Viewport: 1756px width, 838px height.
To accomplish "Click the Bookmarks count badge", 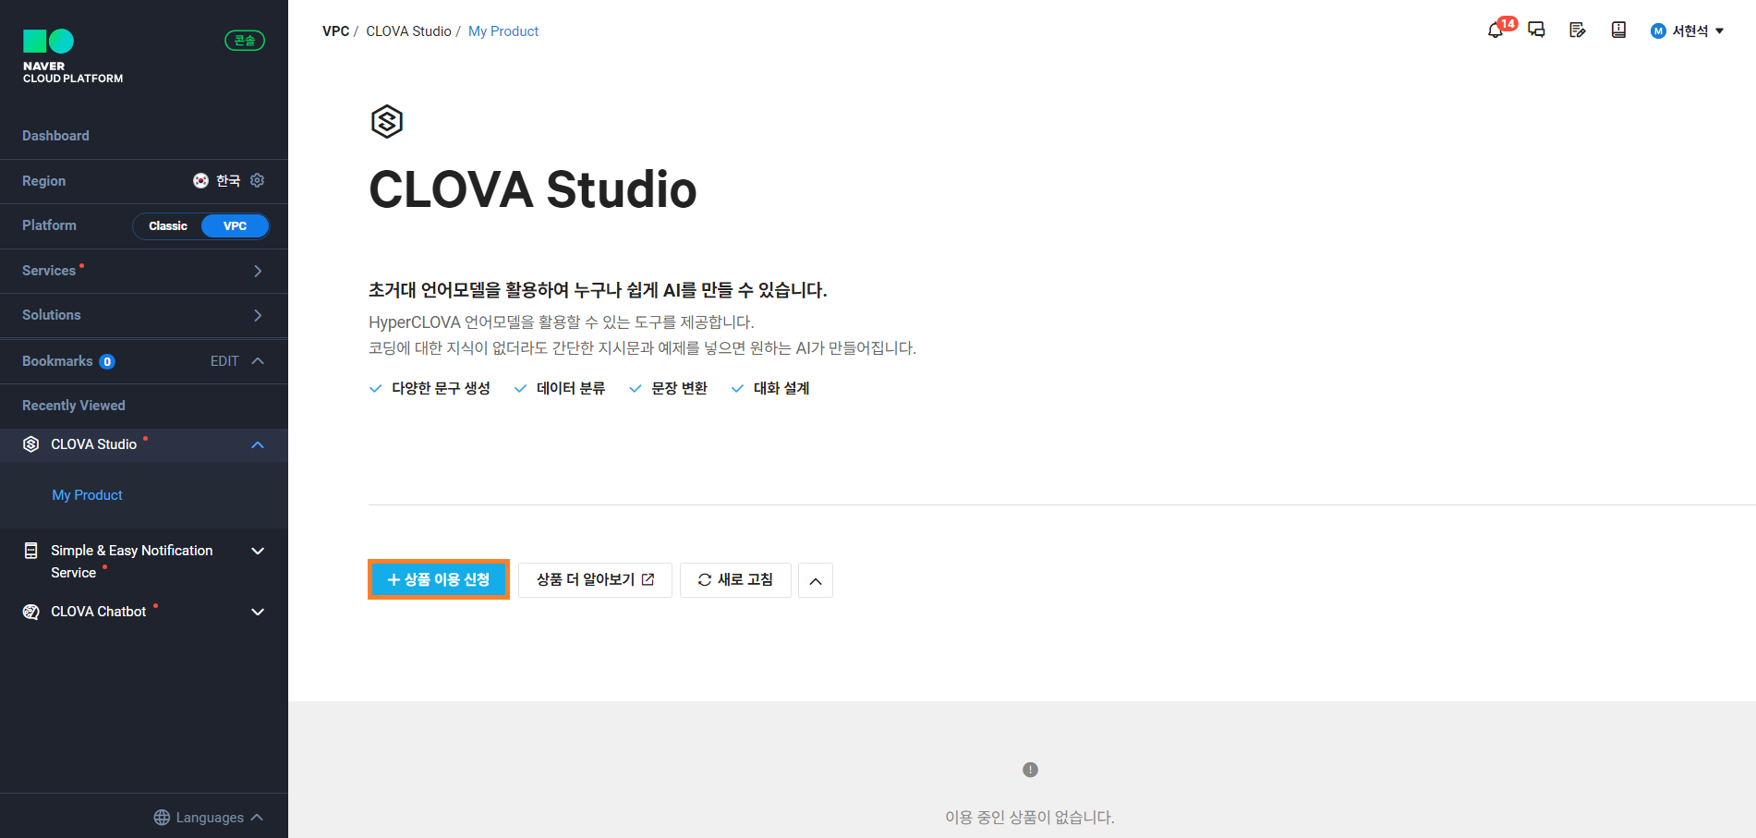I will [107, 362].
